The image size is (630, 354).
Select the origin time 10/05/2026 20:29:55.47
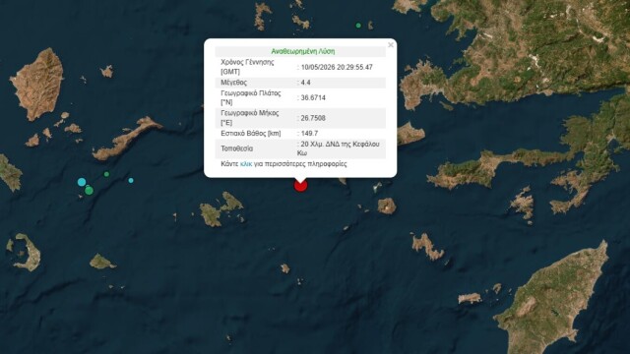coord(337,67)
